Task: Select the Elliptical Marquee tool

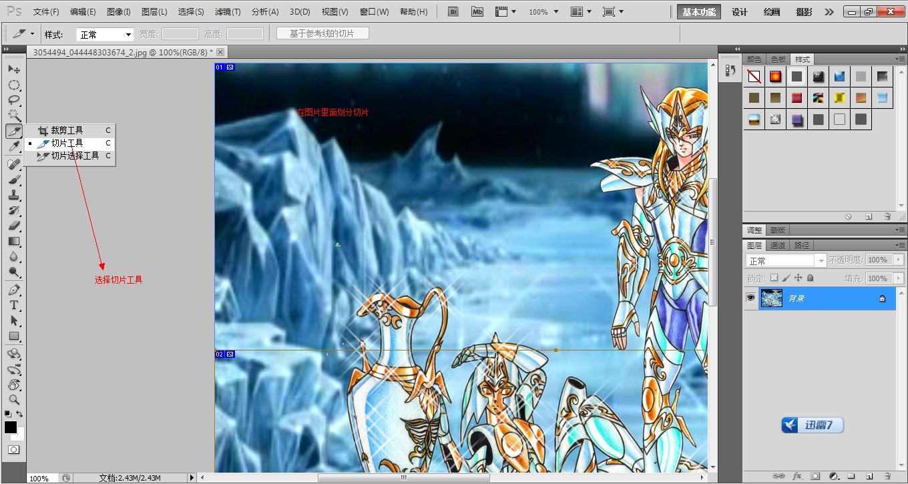Action: (x=14, y=85)
